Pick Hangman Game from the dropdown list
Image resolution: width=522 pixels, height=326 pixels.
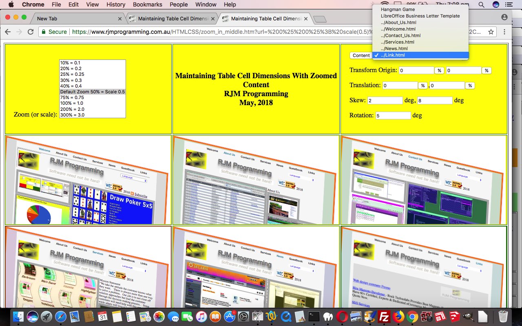(398, 9)
